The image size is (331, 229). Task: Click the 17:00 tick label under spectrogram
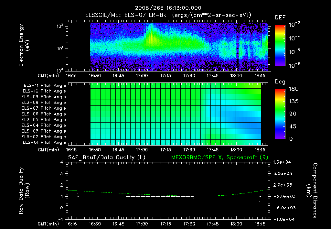[x=142, y=76]
